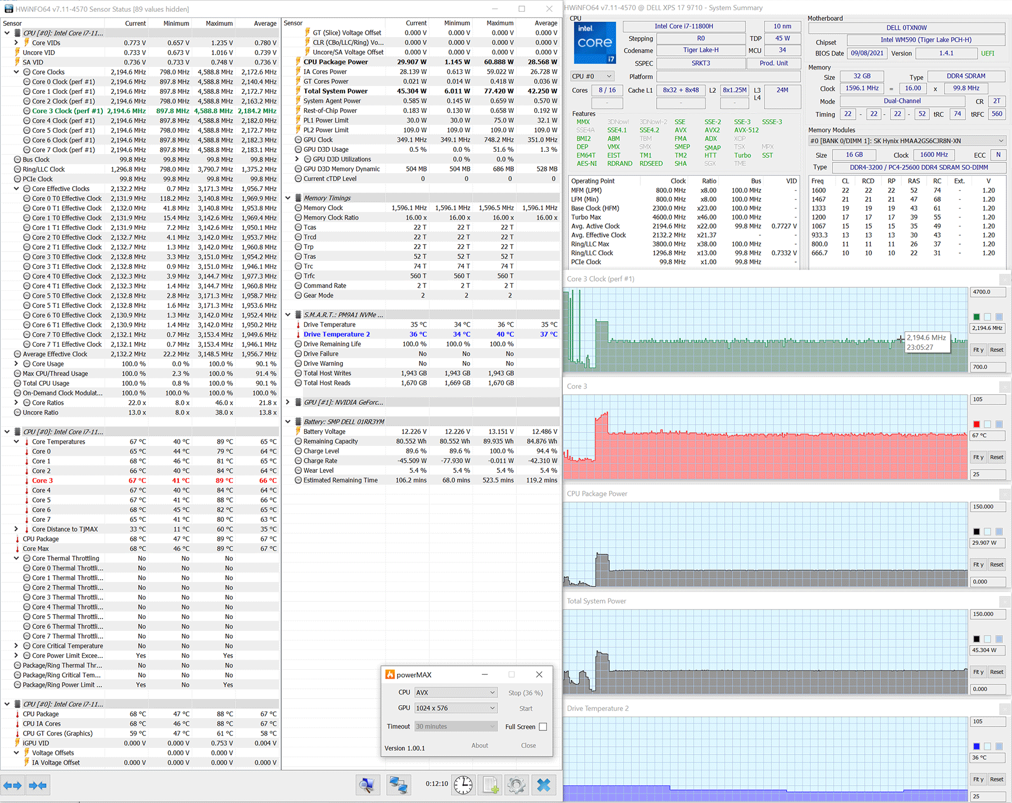Viewport: 1012px width, 803px height.
Task: Collapse the Core Temperatures node
Action: [x=16, y=442]
